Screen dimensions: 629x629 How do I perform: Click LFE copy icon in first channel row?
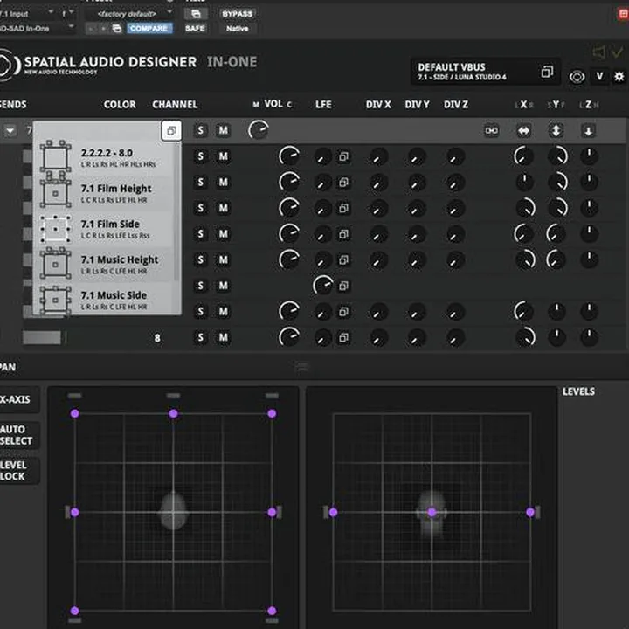343,156
